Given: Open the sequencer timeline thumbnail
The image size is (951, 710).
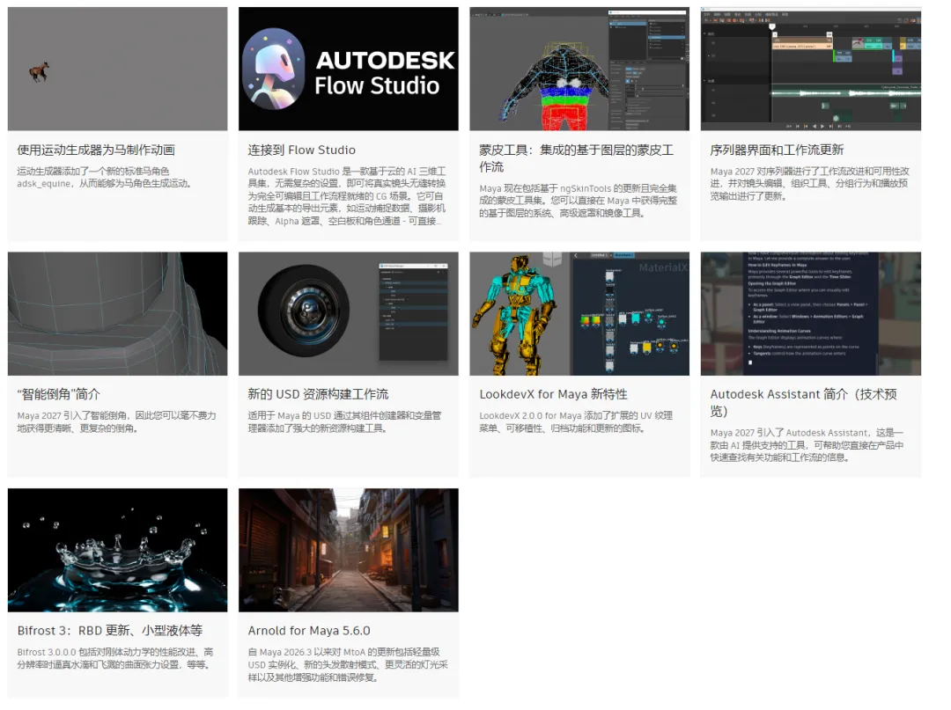Looking at the screenshot, I should (x=811, y=69).
